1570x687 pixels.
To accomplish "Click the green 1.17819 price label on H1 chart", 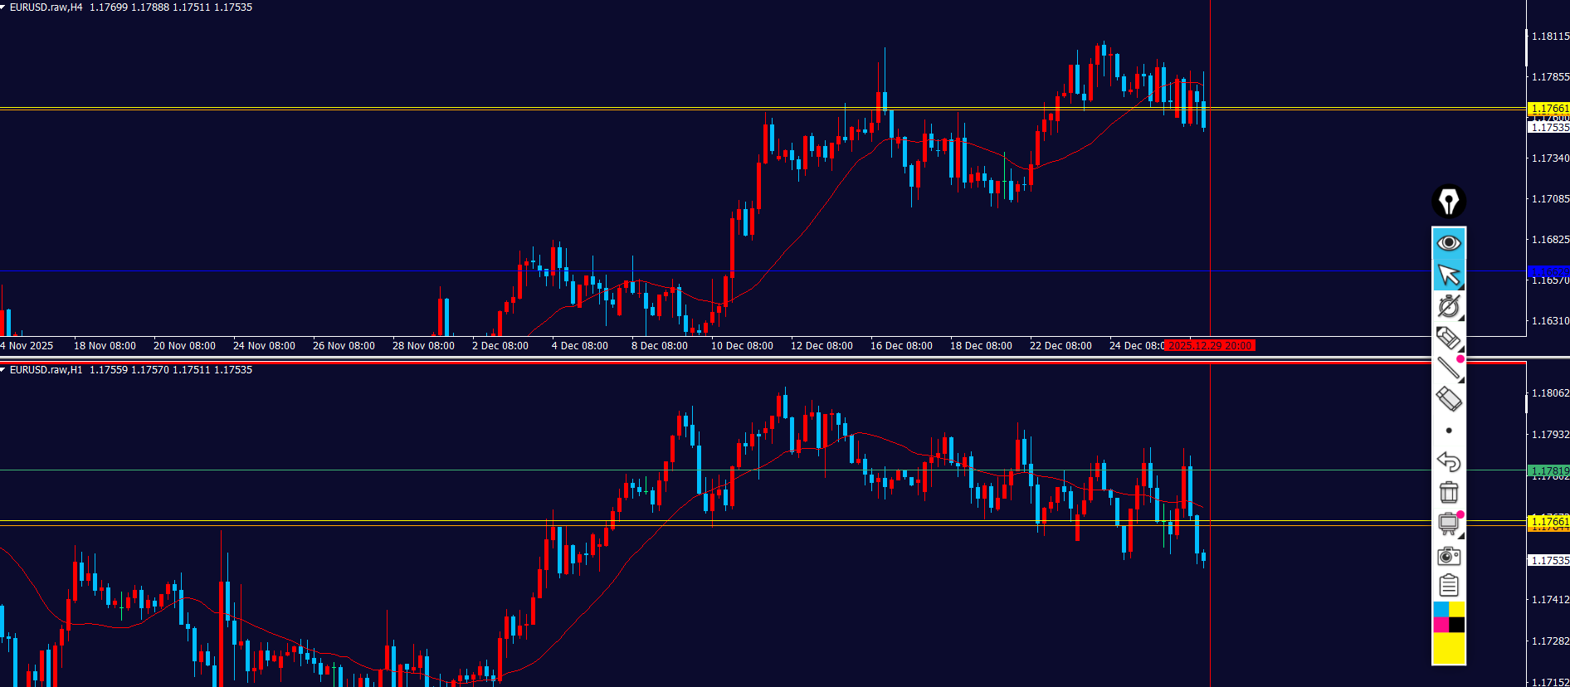I will tap(1548, 470).
